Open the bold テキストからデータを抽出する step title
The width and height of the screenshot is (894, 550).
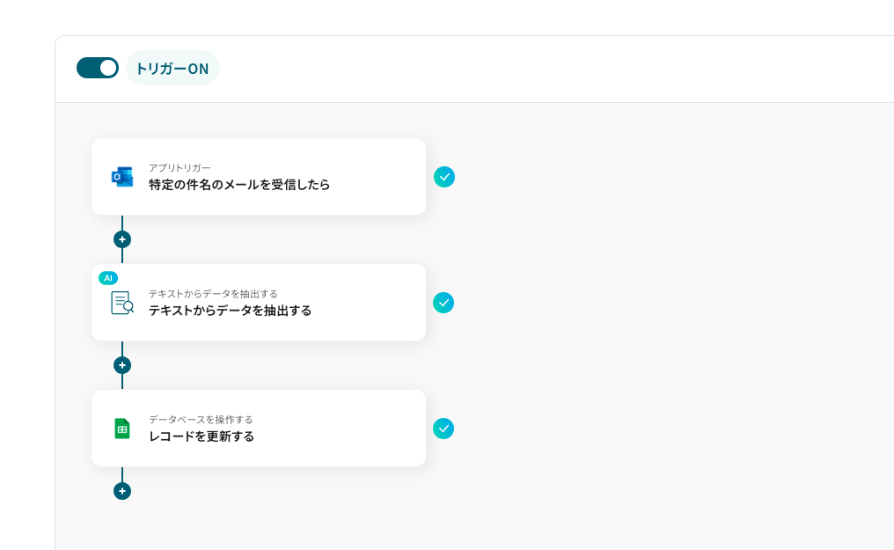231,311
